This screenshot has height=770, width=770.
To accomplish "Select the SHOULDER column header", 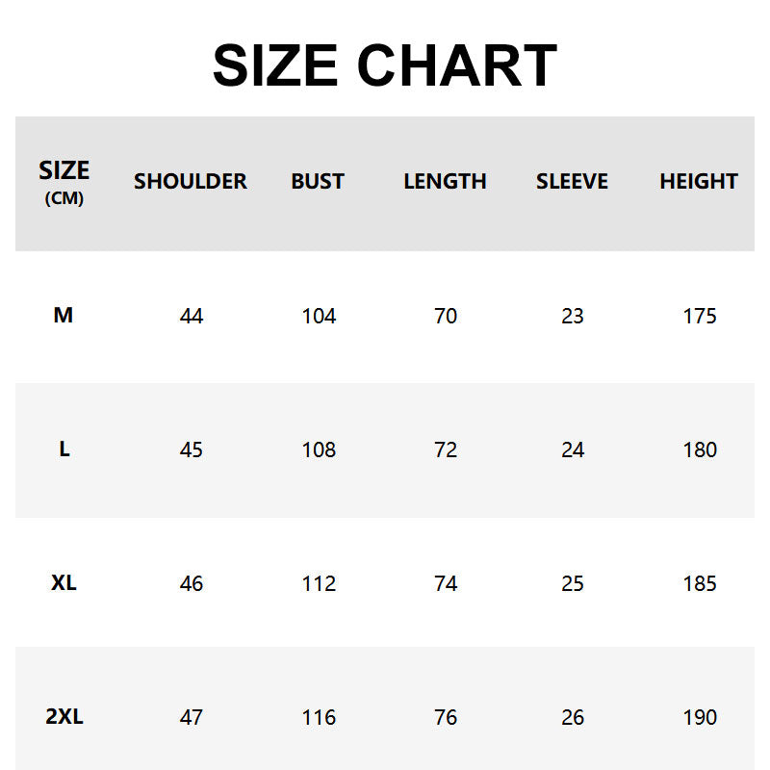I will tap(191, 181).
